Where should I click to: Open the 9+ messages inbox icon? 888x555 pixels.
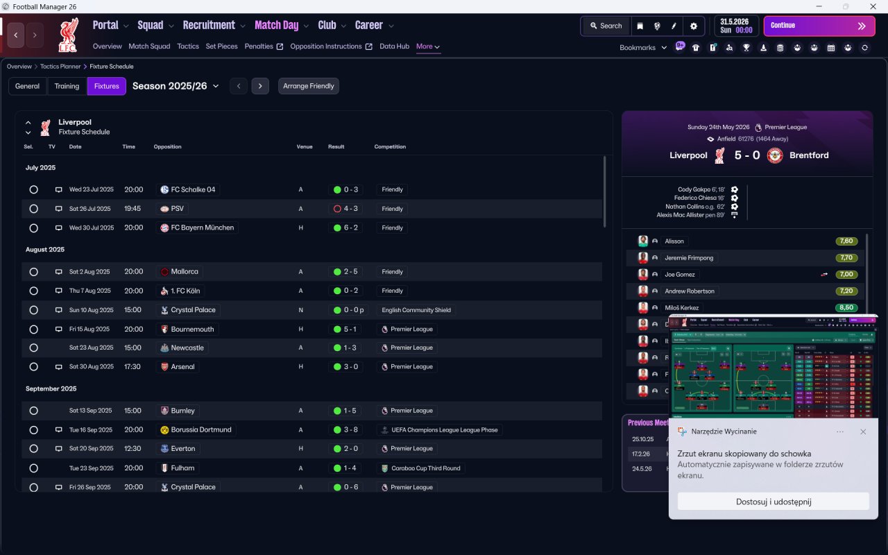click(680, 47)
